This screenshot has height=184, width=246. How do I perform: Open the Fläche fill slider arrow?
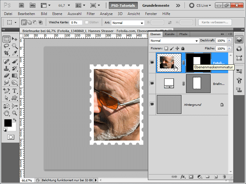[x=229, y=48]
